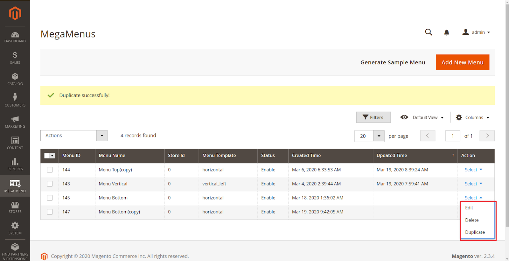Choose Delete from the action menu
The width and height of the screenshot is (509, 261).
[472, 220]
